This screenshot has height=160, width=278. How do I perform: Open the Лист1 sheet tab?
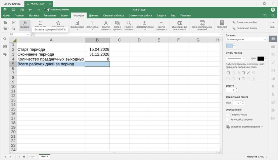pyautogui.click(x=33, y=156)
